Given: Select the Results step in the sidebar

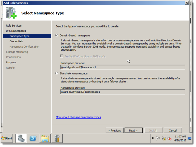Looking at the screenshot, I should pos(10,68).
